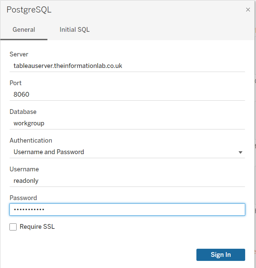Image resolution: width=256 pixels, height=268 pixels.
Task: Click the Port field label
Action: [x=16, y=83]
